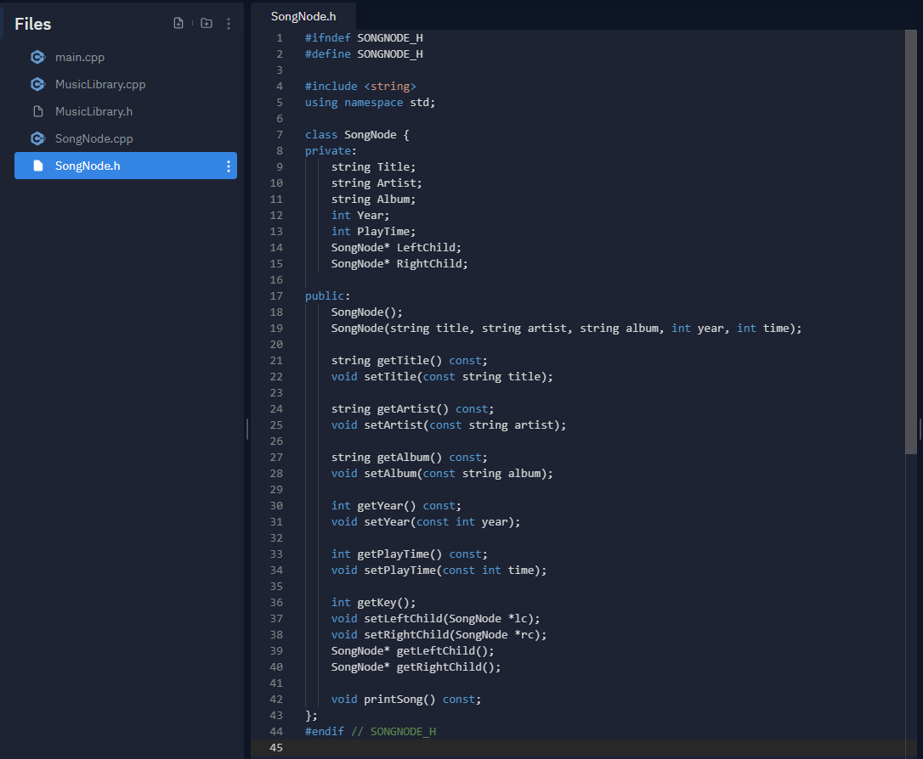The image size is (923, 759).
Task: Click the new folder icon
Action: [x=207, y=23]
